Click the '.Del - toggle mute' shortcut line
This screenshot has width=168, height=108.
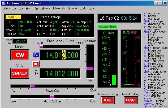(155, 93)
